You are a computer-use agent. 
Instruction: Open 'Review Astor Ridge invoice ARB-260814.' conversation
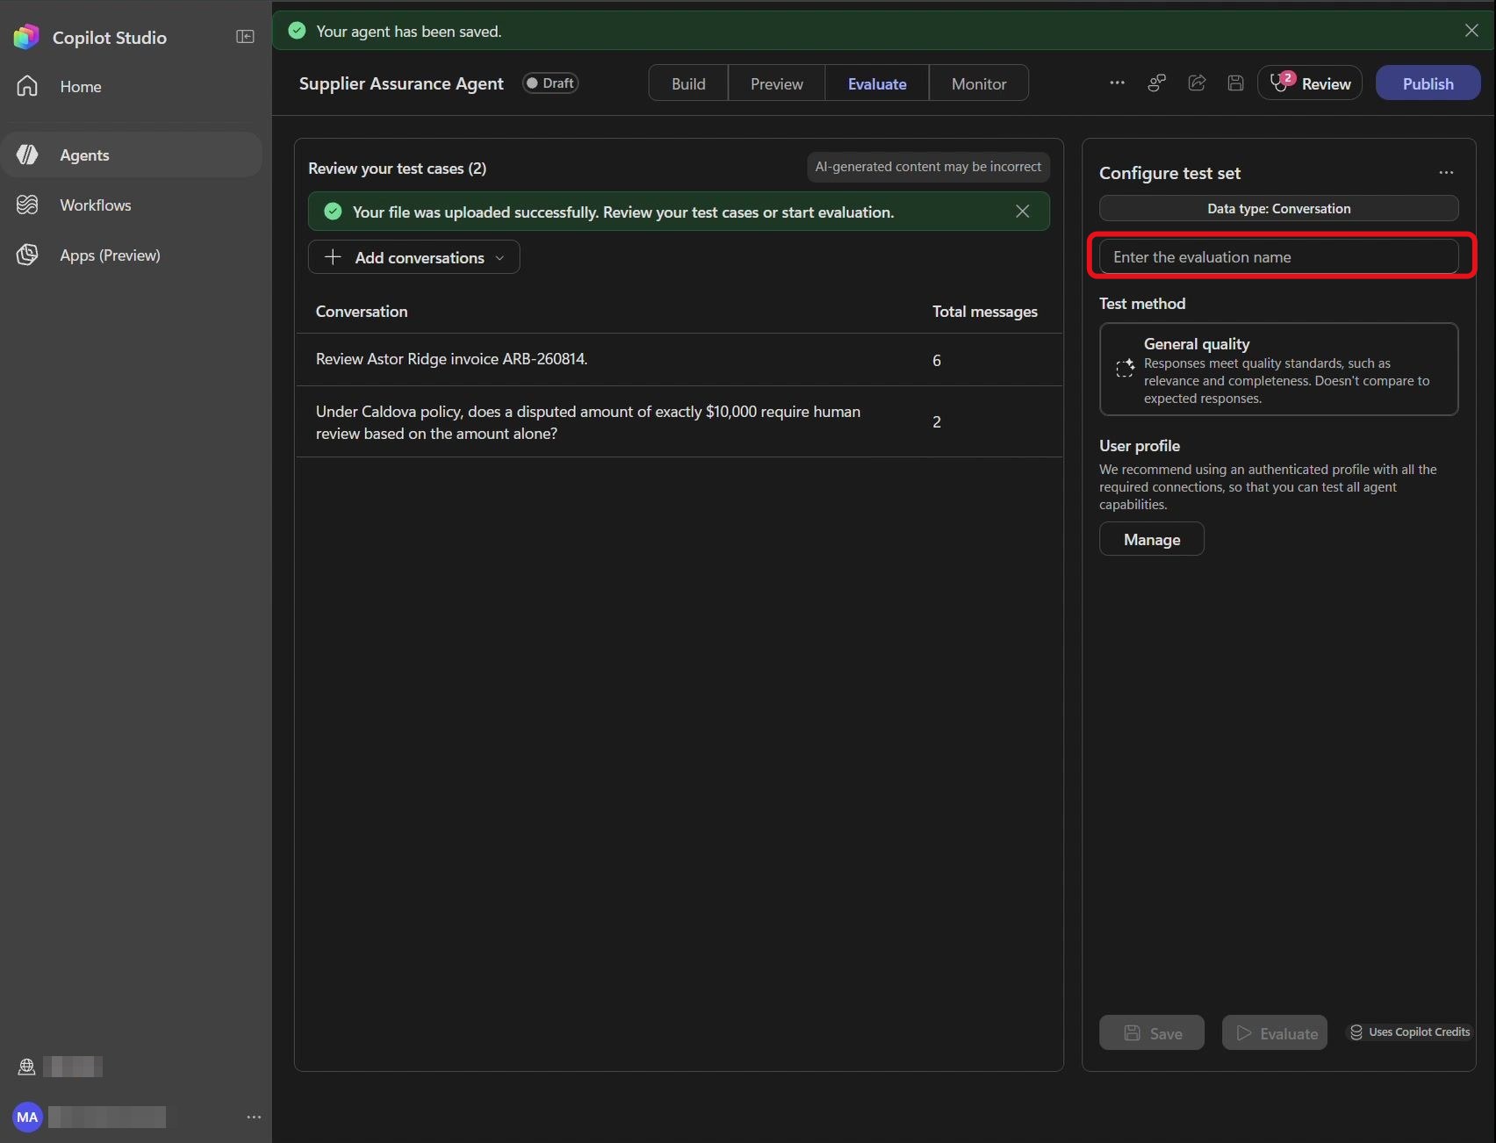(679, 360)
